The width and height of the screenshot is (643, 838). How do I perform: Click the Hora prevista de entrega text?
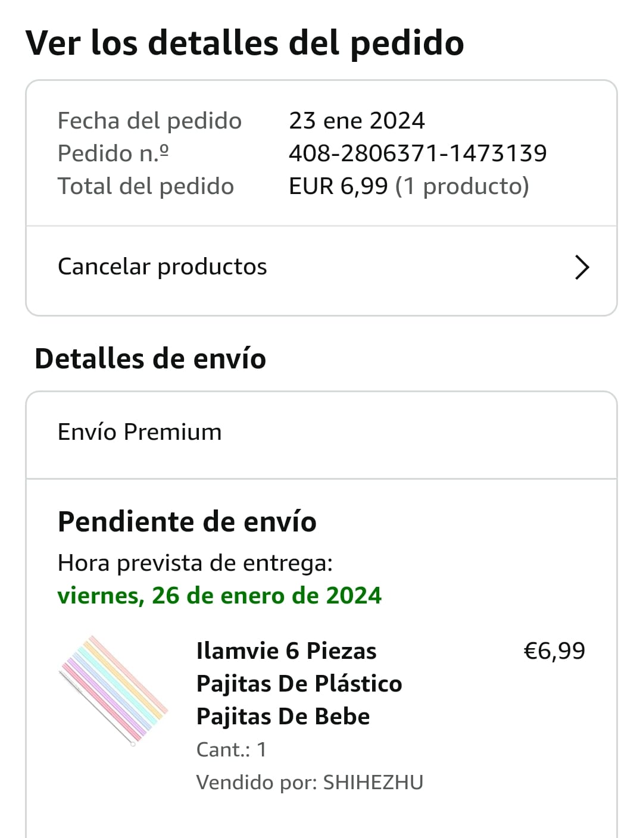195,563
